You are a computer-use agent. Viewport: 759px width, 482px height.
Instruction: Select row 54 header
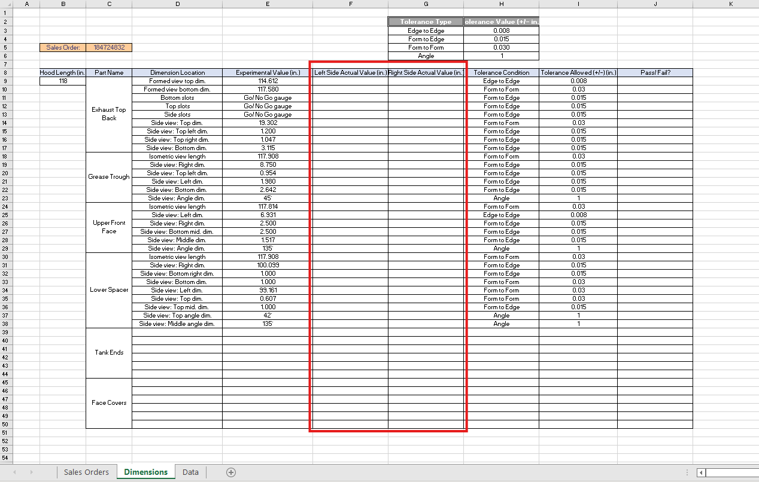point(5,457)
